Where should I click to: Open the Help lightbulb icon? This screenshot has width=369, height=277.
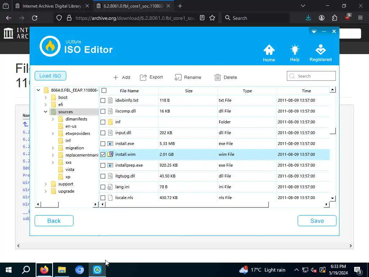[x=295, y=50]
